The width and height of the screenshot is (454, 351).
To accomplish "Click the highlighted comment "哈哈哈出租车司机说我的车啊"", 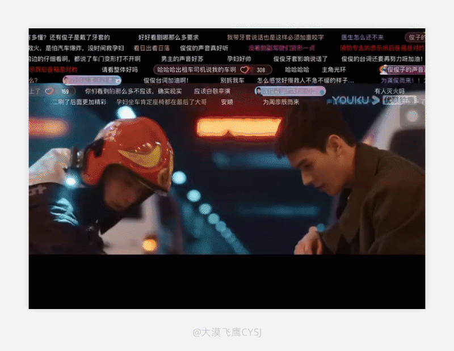I will 196,70.
